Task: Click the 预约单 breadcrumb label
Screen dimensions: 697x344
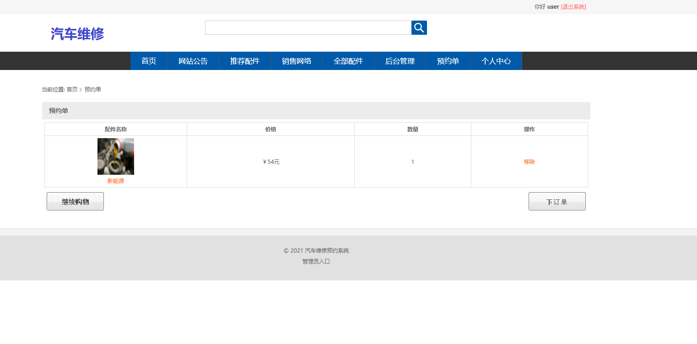Action: (92, 90)
